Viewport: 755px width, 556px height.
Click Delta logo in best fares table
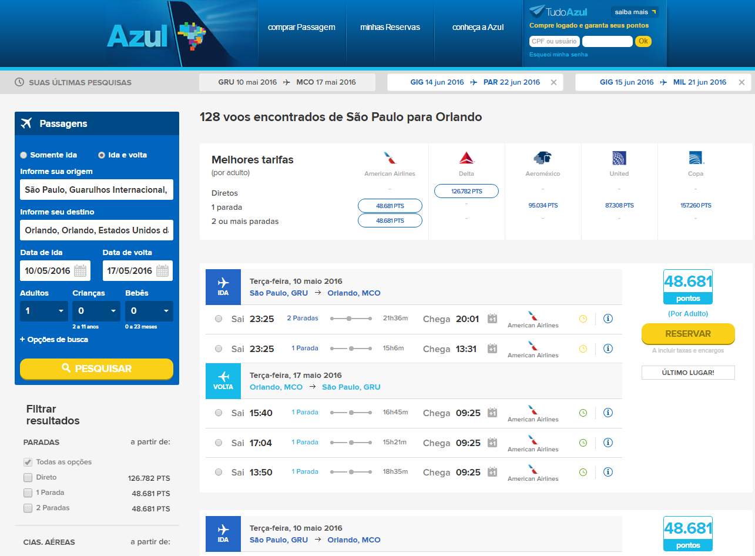pos(467,158)
